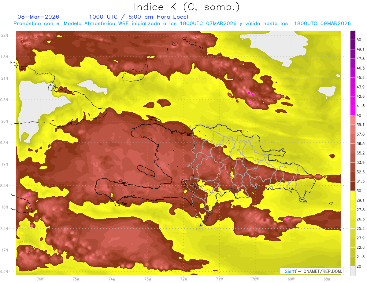Viewport: 367px width, 283px height.
Task: Click the "40" colorbar label
Action: pos(359,115)
